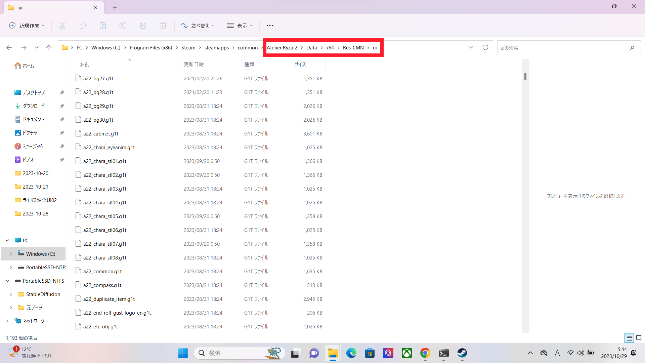Open the chat app on taskbar
Image resolution: width=645 pixels, height=363 pixels.
(x=314, y=353)
